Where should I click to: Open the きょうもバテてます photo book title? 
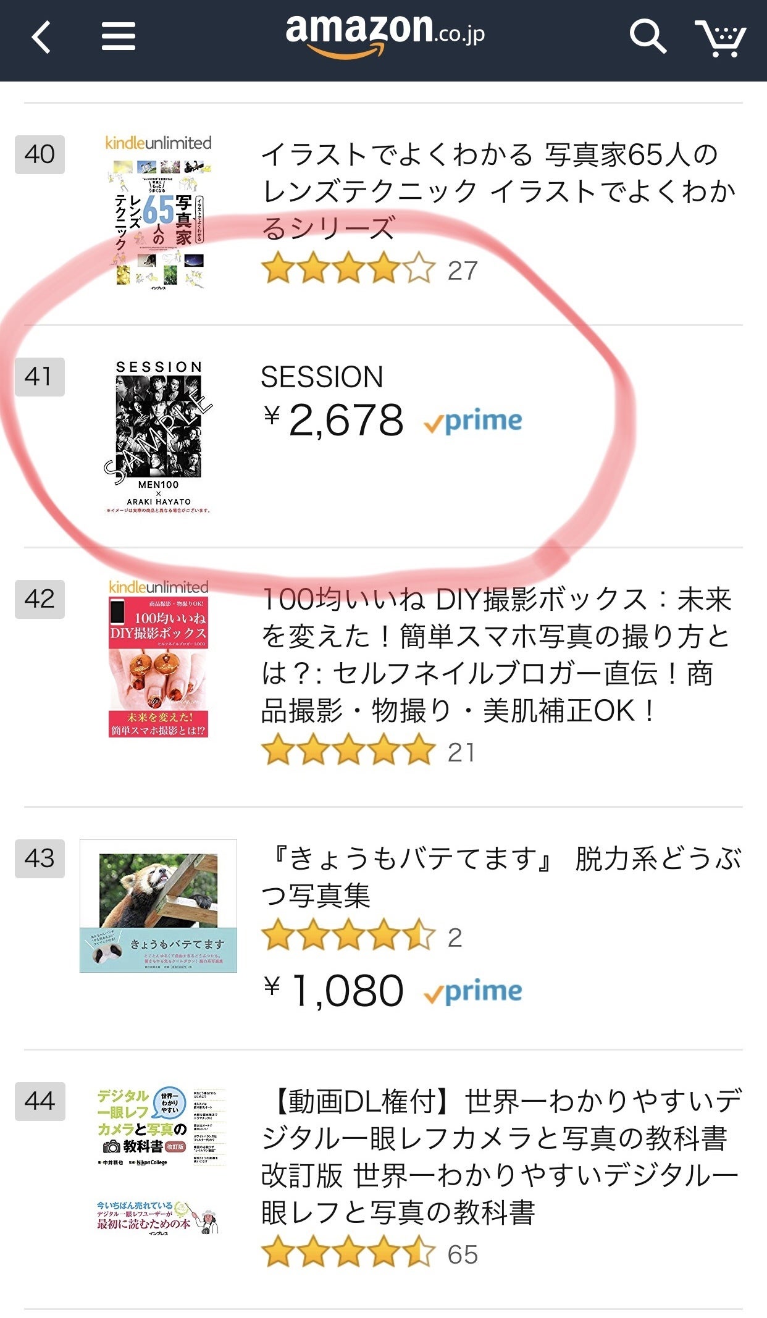pos(500,876)
